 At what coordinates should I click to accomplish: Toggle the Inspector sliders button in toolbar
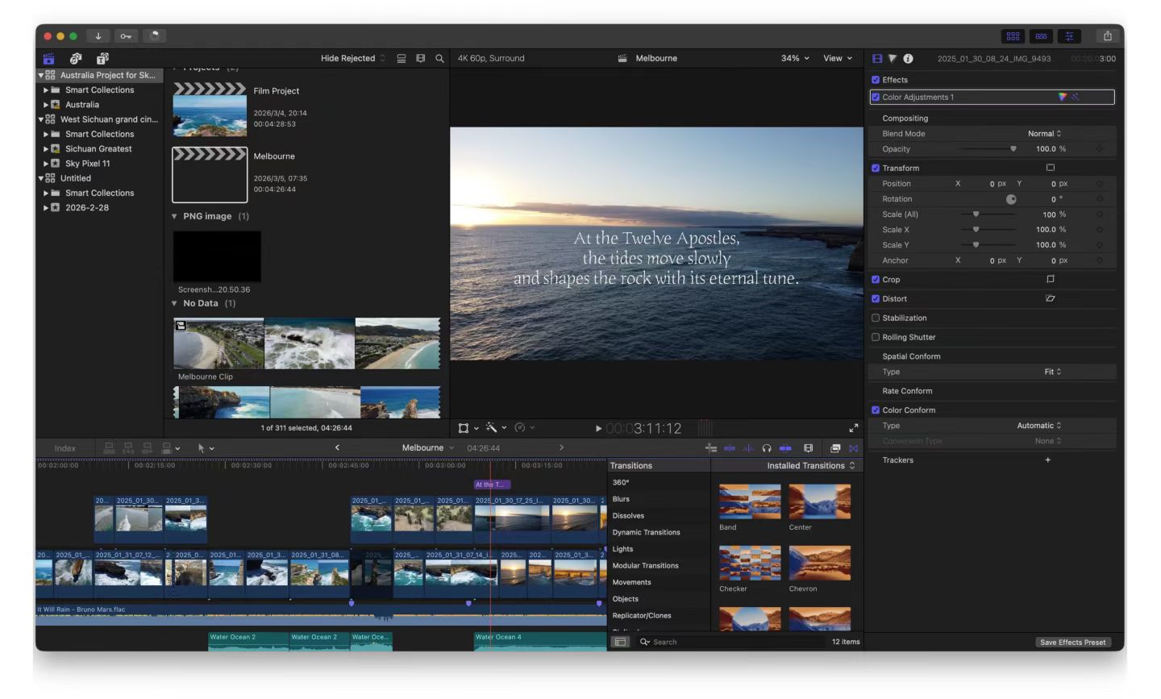1069,35
